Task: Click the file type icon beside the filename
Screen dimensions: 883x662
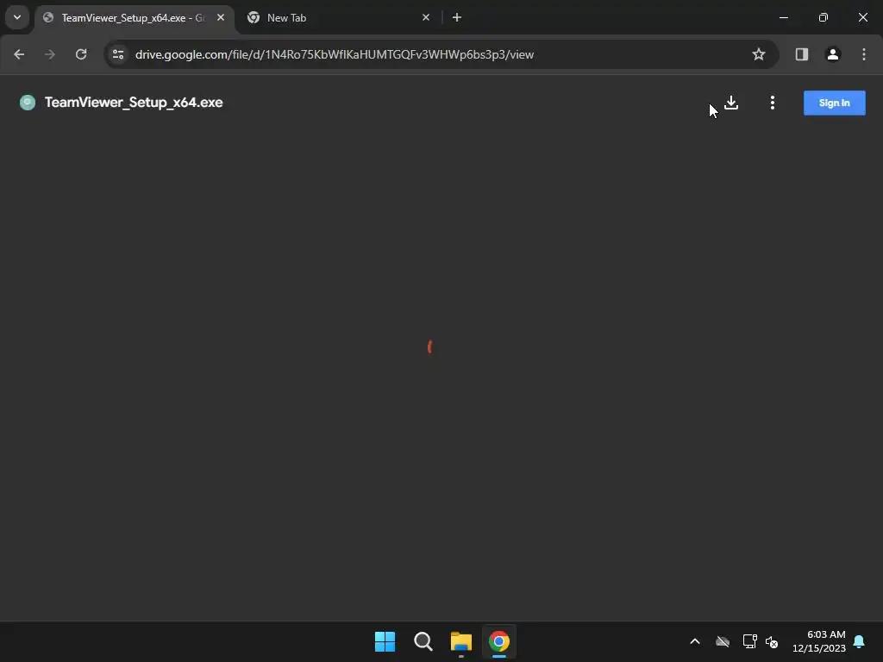Action: 27,103
